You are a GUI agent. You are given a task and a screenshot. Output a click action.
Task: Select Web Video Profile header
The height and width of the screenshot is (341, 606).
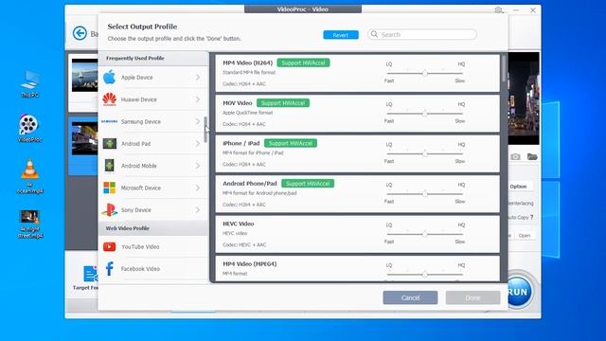(153, 228)
